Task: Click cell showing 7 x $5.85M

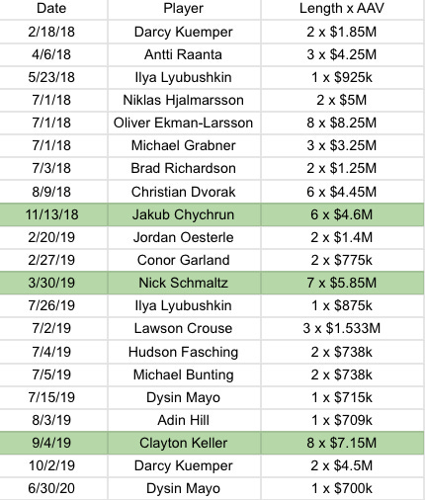Action: [342, 283]
